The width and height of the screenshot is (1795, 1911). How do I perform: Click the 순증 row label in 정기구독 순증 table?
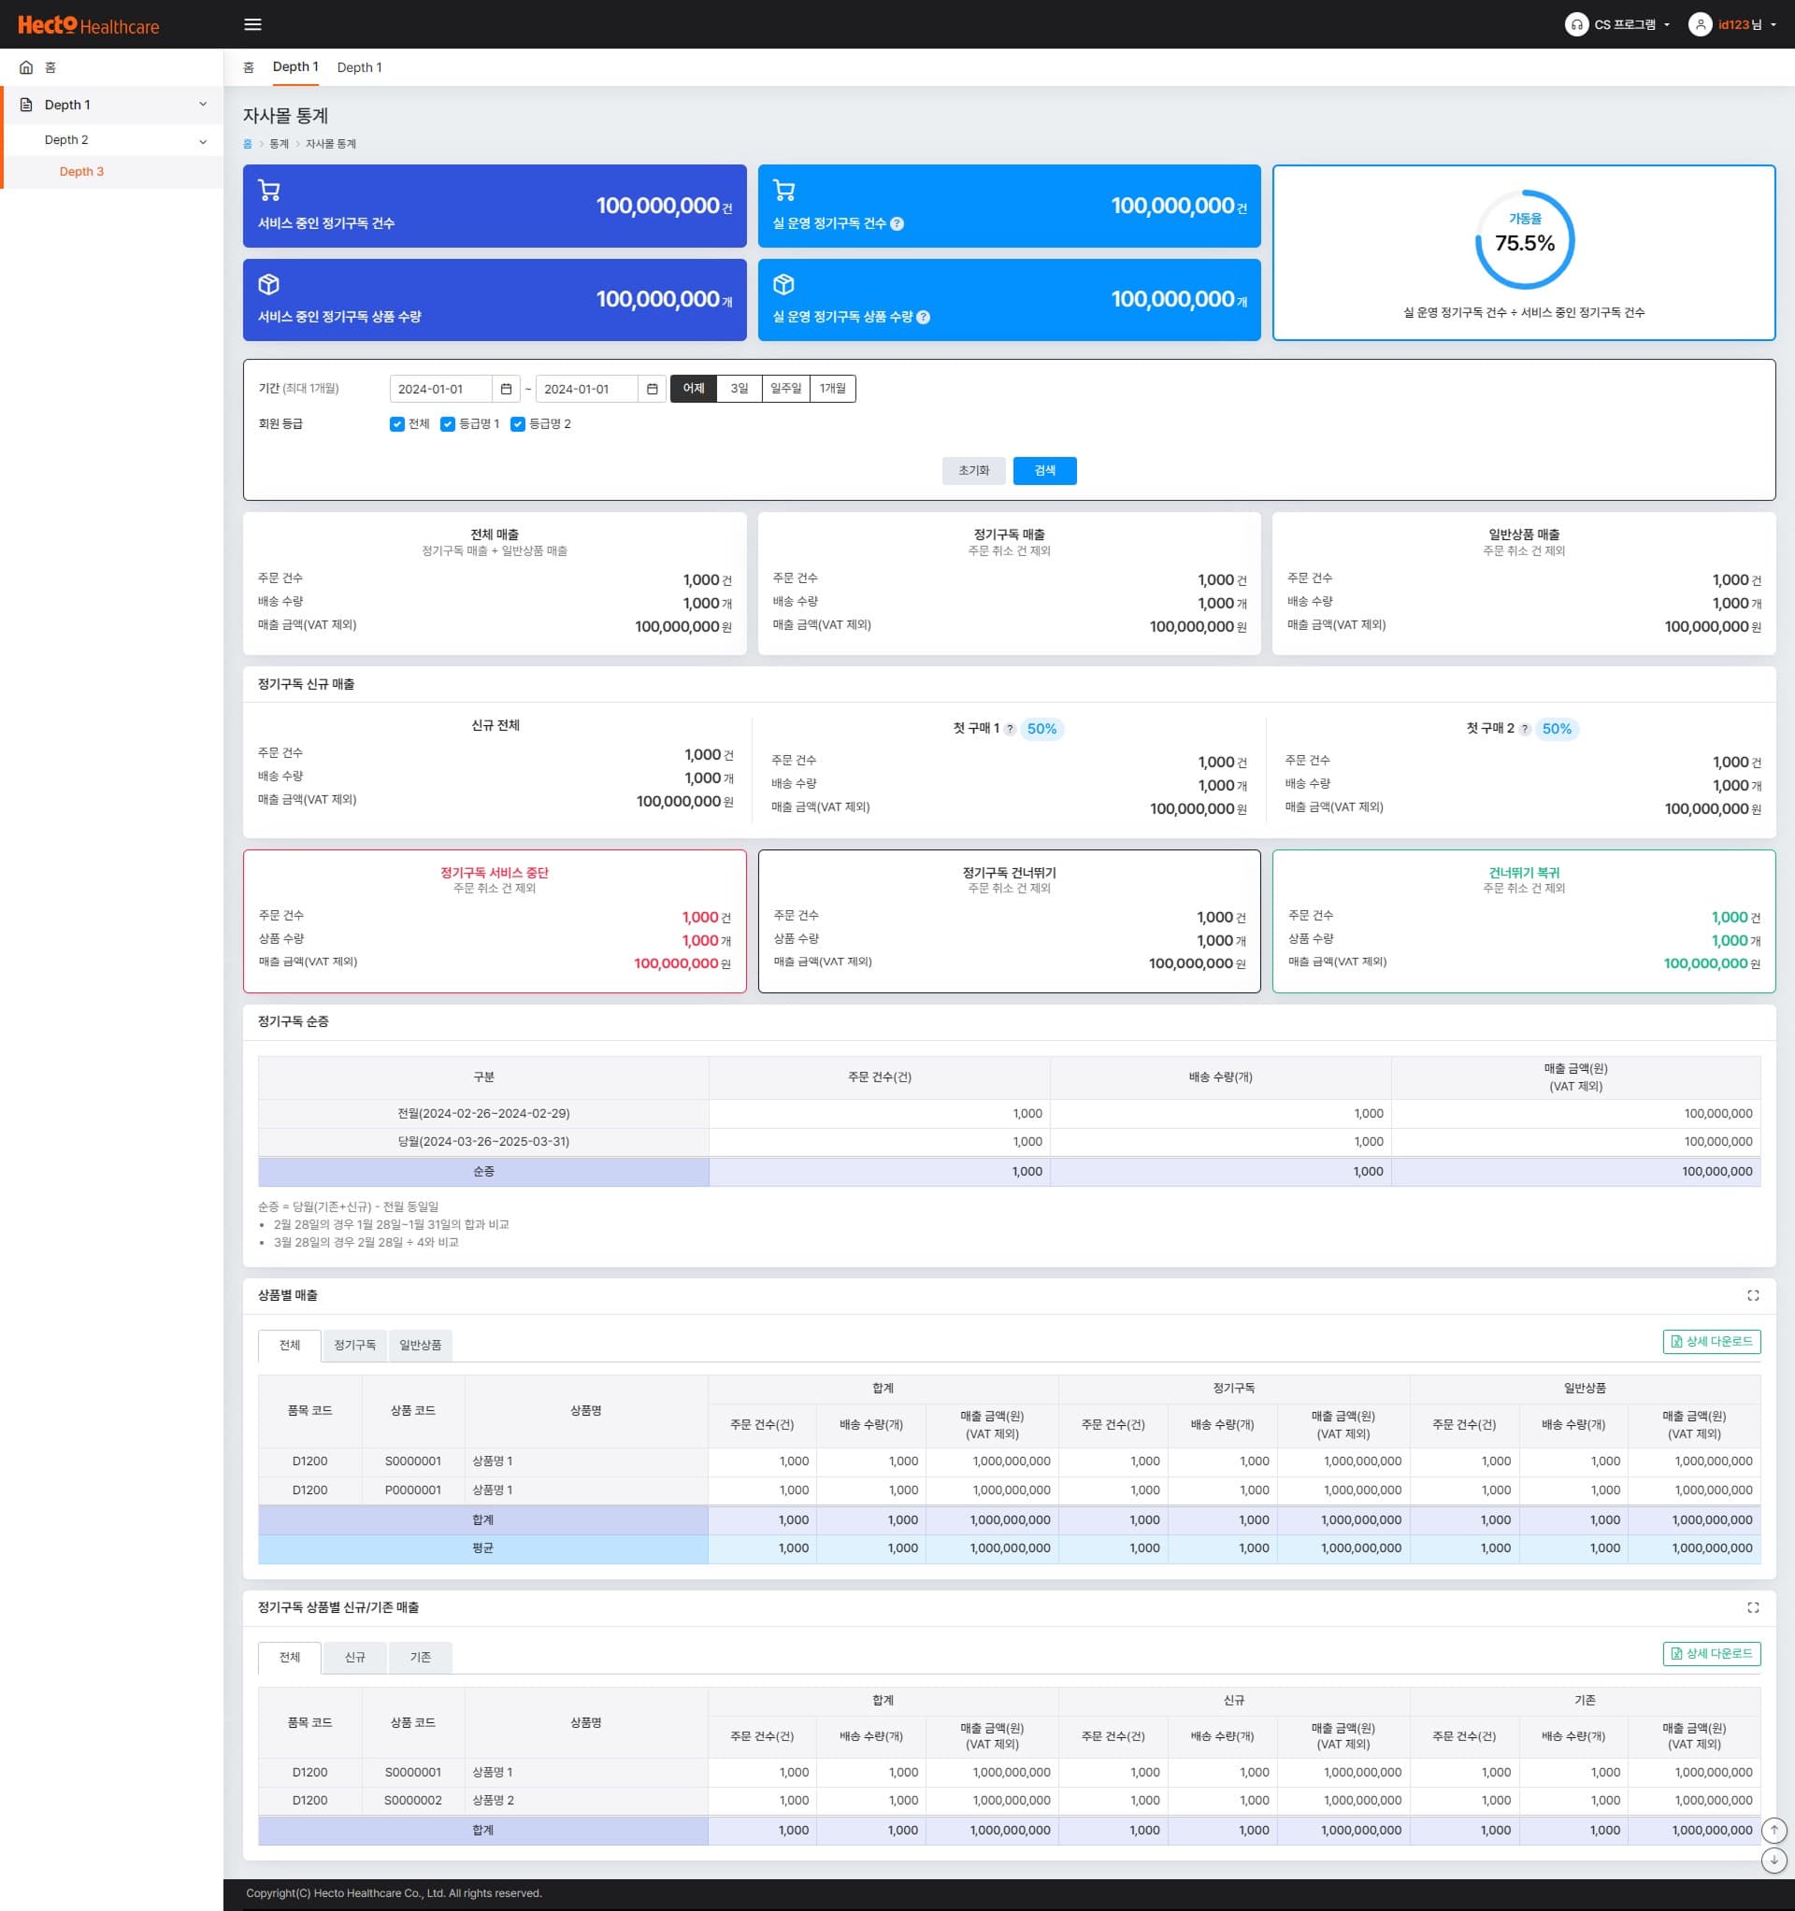tap(484, 1172)
